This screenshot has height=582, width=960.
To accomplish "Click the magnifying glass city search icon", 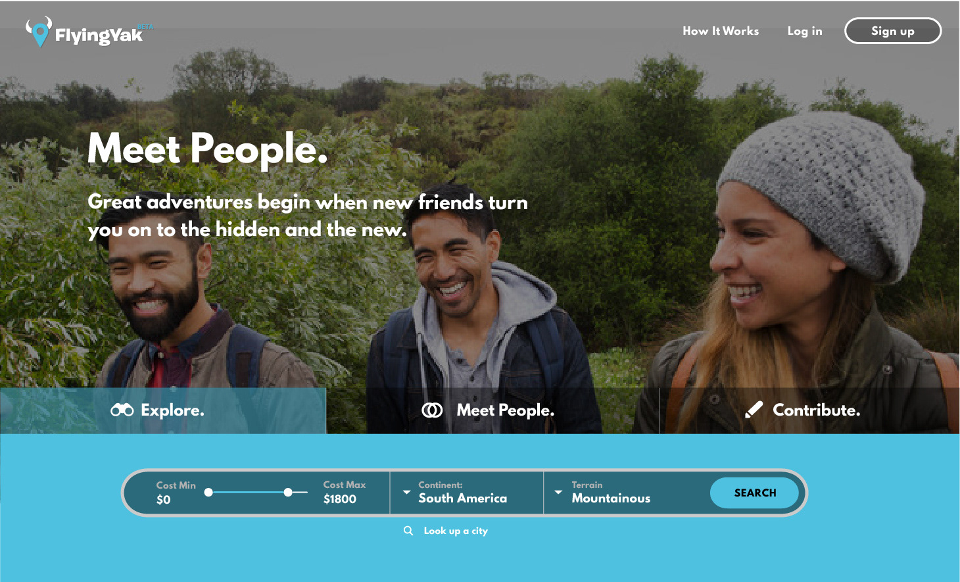I will pyautogui.click(x=408, y=531).
